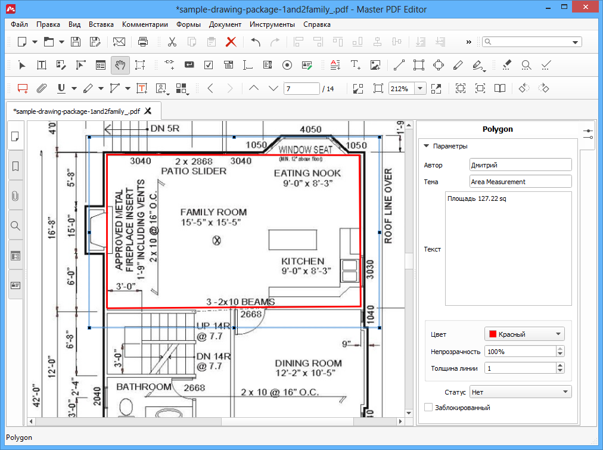Open the Bookmarks side panel
The image size is (603, 450).
coord(15,165)
